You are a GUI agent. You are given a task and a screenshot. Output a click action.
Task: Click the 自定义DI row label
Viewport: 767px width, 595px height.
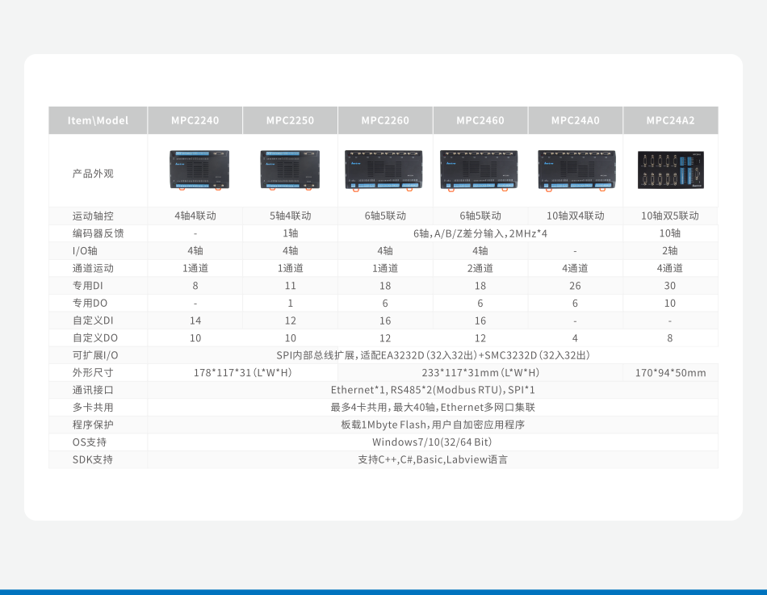coord(93,321)
